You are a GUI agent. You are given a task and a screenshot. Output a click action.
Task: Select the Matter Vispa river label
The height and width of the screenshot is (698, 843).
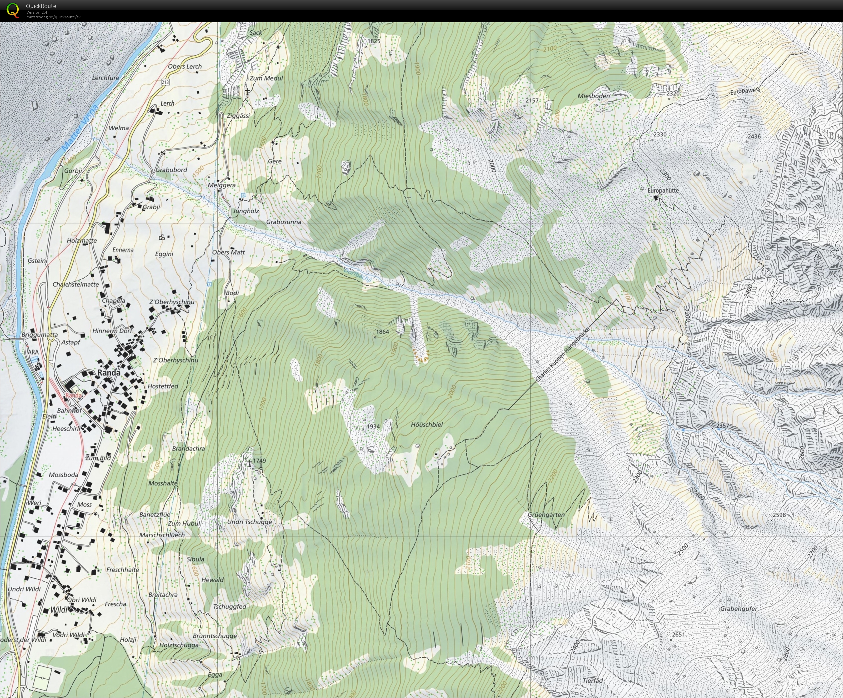coord(80,128)
